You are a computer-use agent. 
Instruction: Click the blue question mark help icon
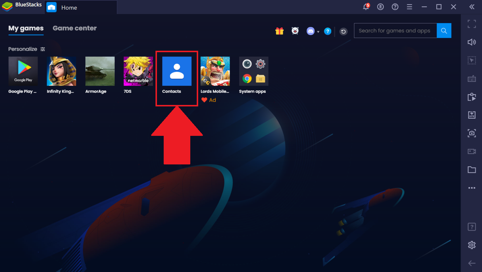[328, 31]
